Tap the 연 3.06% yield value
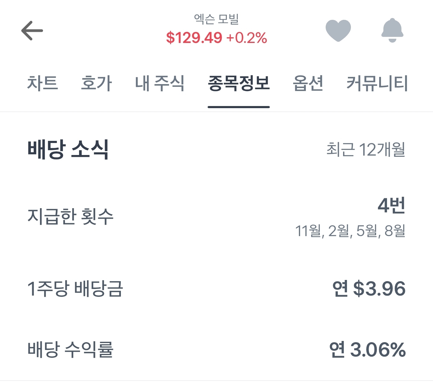433x383 pixels. tap(367, 349)
